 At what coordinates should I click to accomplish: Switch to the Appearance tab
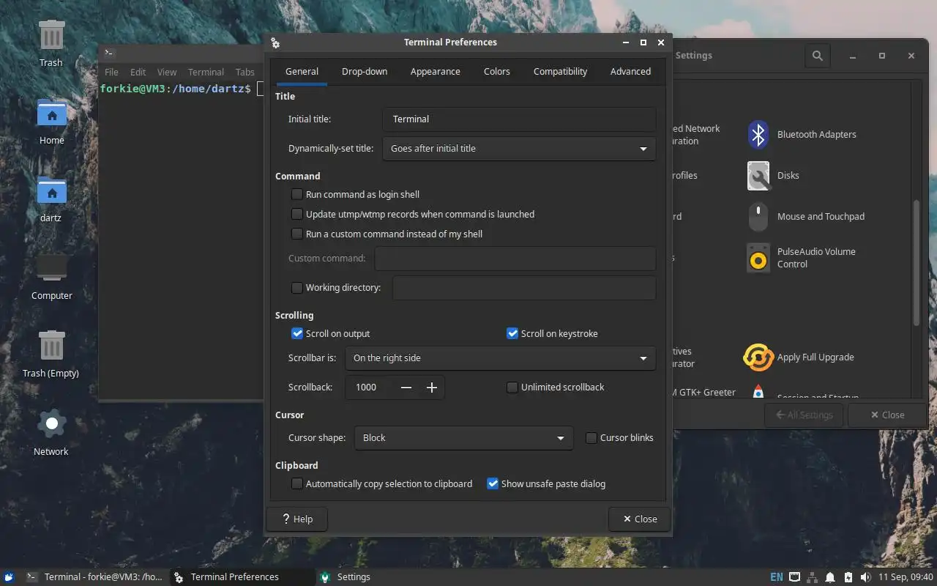pyautogui.click(x=436, y=72)
